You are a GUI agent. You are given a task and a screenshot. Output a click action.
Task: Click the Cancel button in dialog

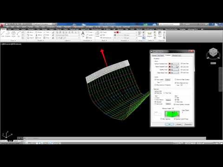click(179, 124)
